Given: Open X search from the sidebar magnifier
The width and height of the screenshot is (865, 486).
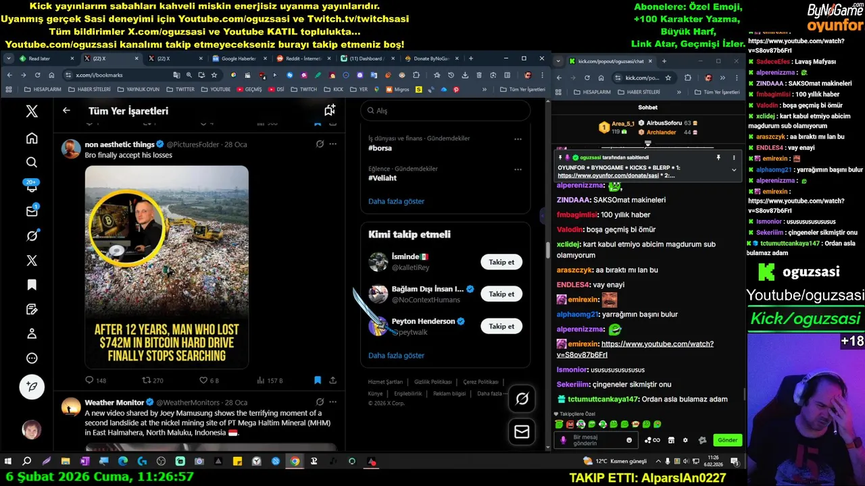Looking at the screenshot, I should pos(32,163).
